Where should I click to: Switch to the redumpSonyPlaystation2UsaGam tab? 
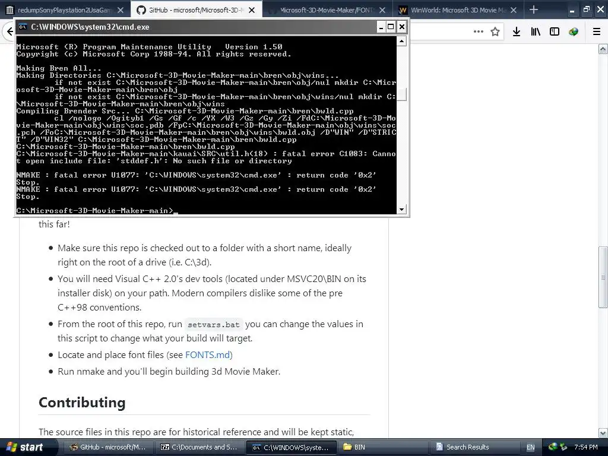[x=64, y=9]
